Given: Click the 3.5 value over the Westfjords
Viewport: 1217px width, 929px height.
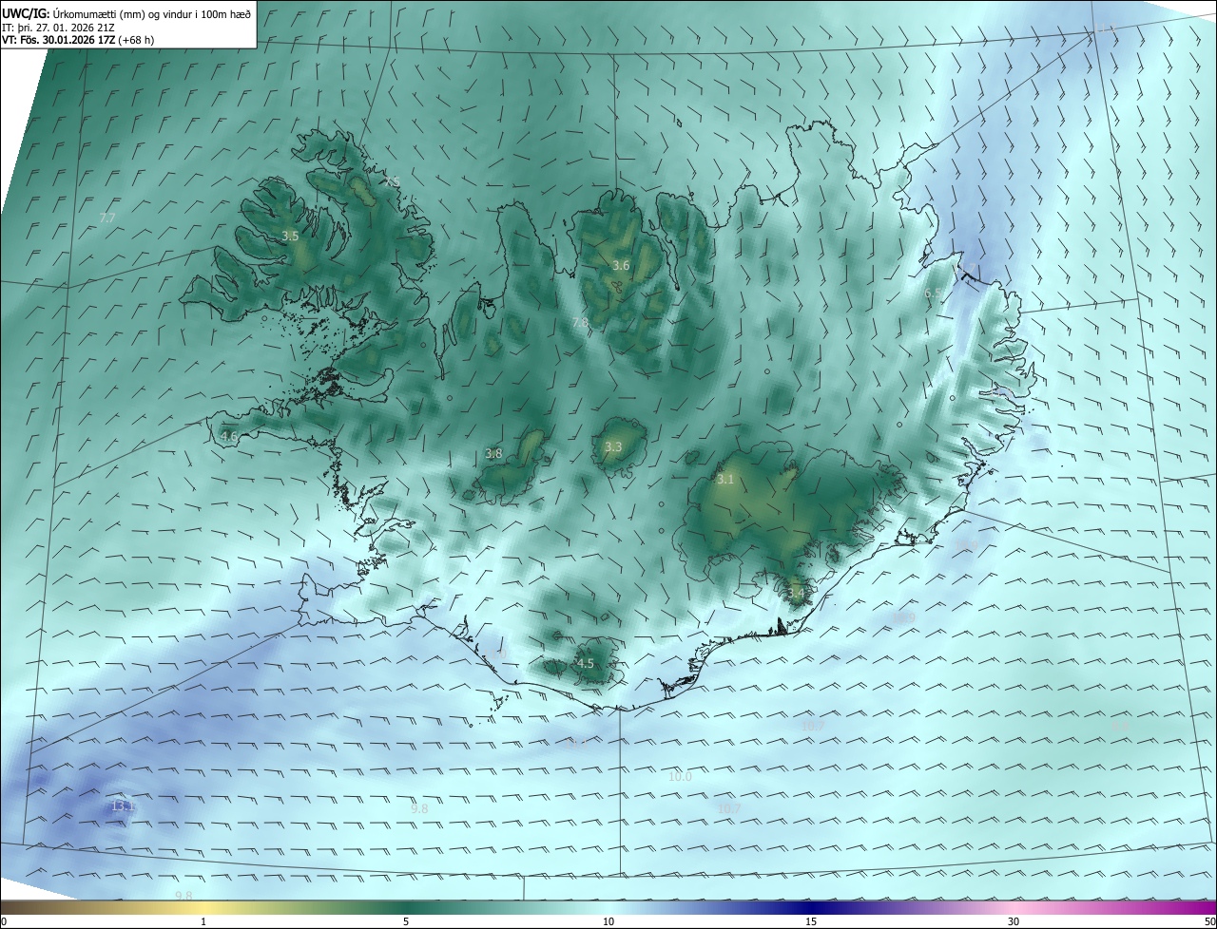Looking at the screenshot, I should [x=291, y=236].
